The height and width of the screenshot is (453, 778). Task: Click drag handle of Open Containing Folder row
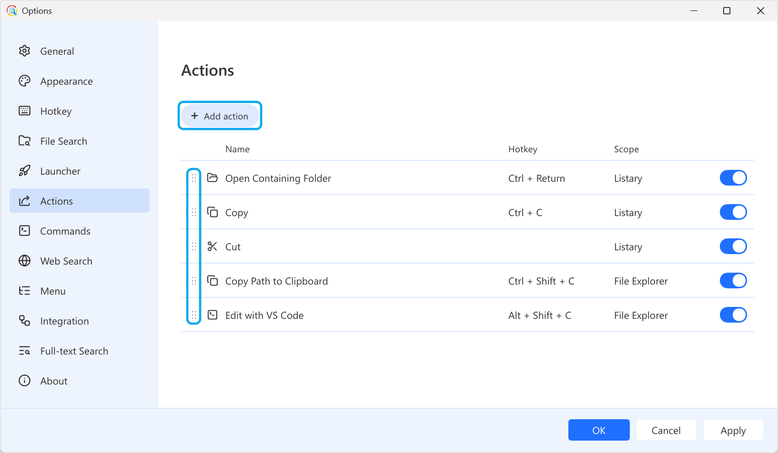[x=194, y=178]
